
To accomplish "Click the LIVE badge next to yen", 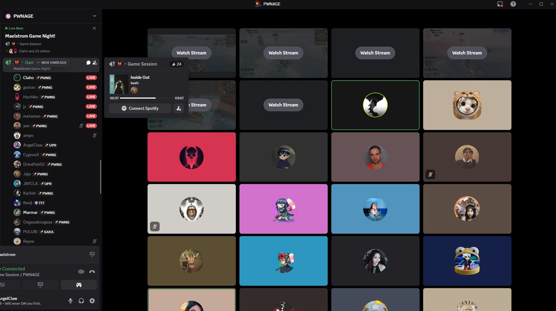I will (x=91, y=126).
